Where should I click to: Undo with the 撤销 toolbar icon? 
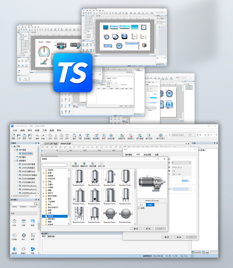[37, 136]
